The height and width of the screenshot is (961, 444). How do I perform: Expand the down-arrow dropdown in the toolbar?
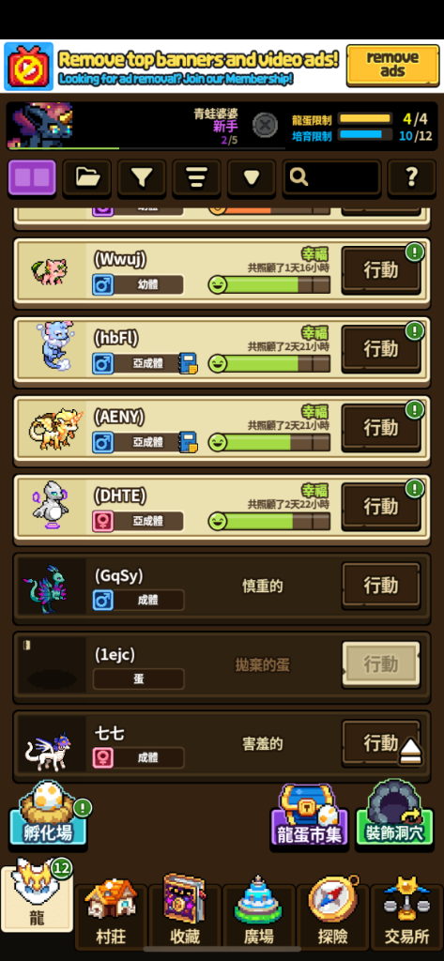click(x=252, y=177)
